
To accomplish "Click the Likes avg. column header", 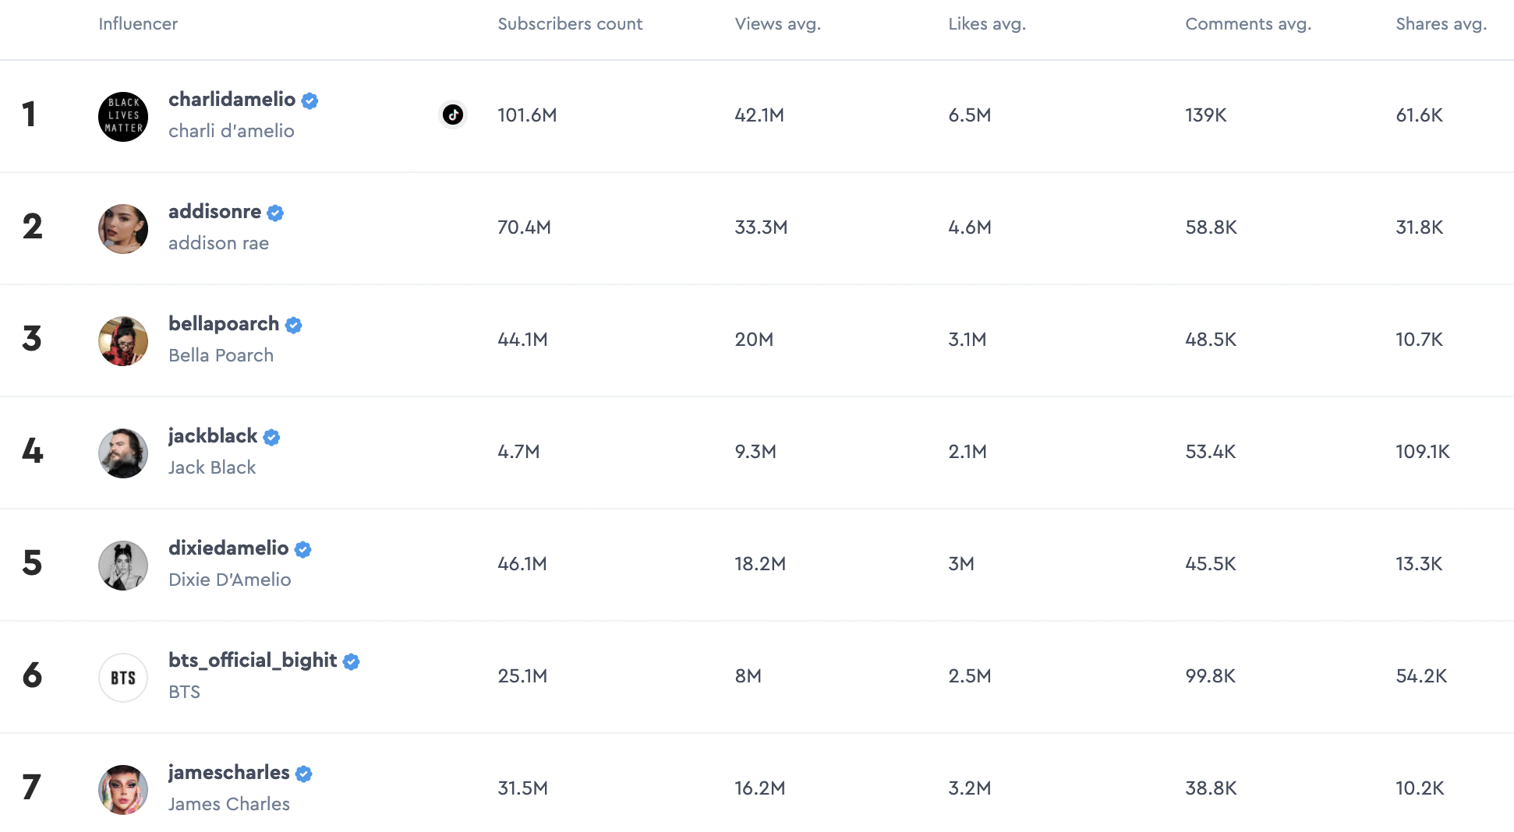I will pos(986,24).
